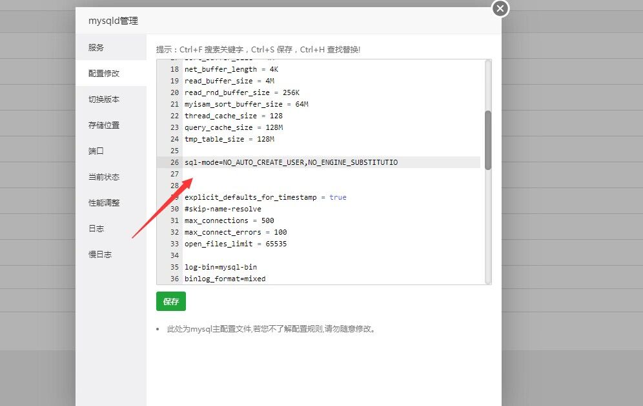Click the mysqld管理 dialog title
This screenshot has width=643, height=406.
point(113,21)
